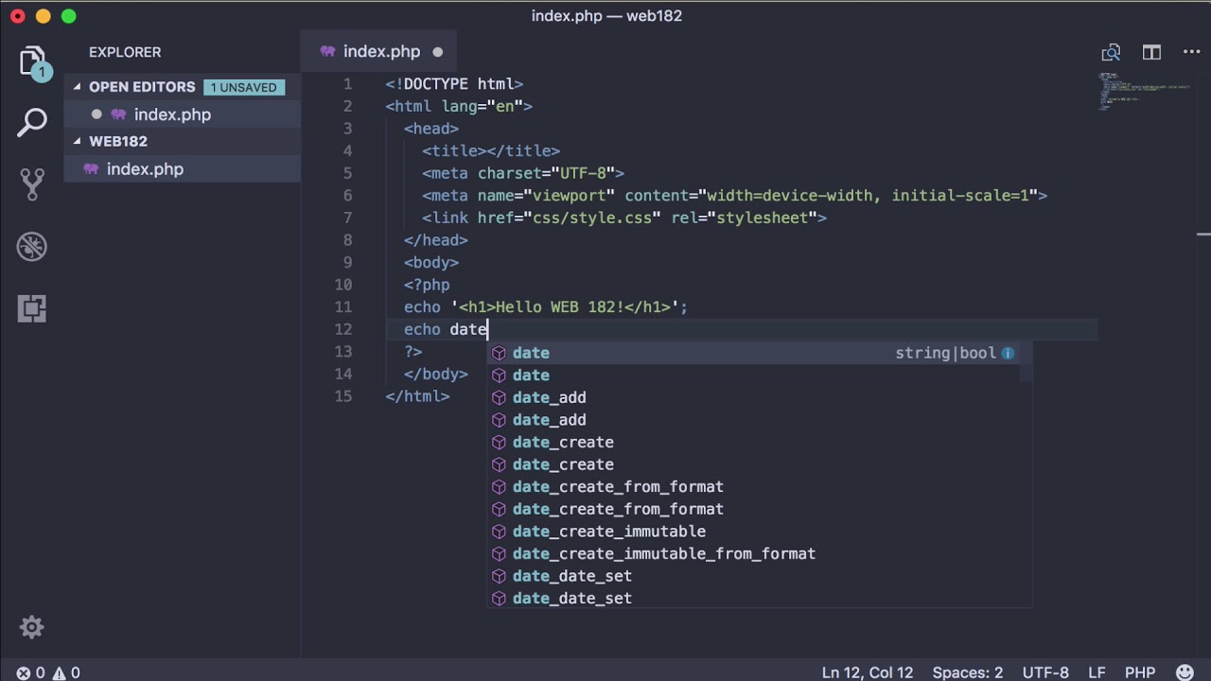
Task: Click 'Ln 12, Col 12' in status bar
Action: [x=868, y=672]
